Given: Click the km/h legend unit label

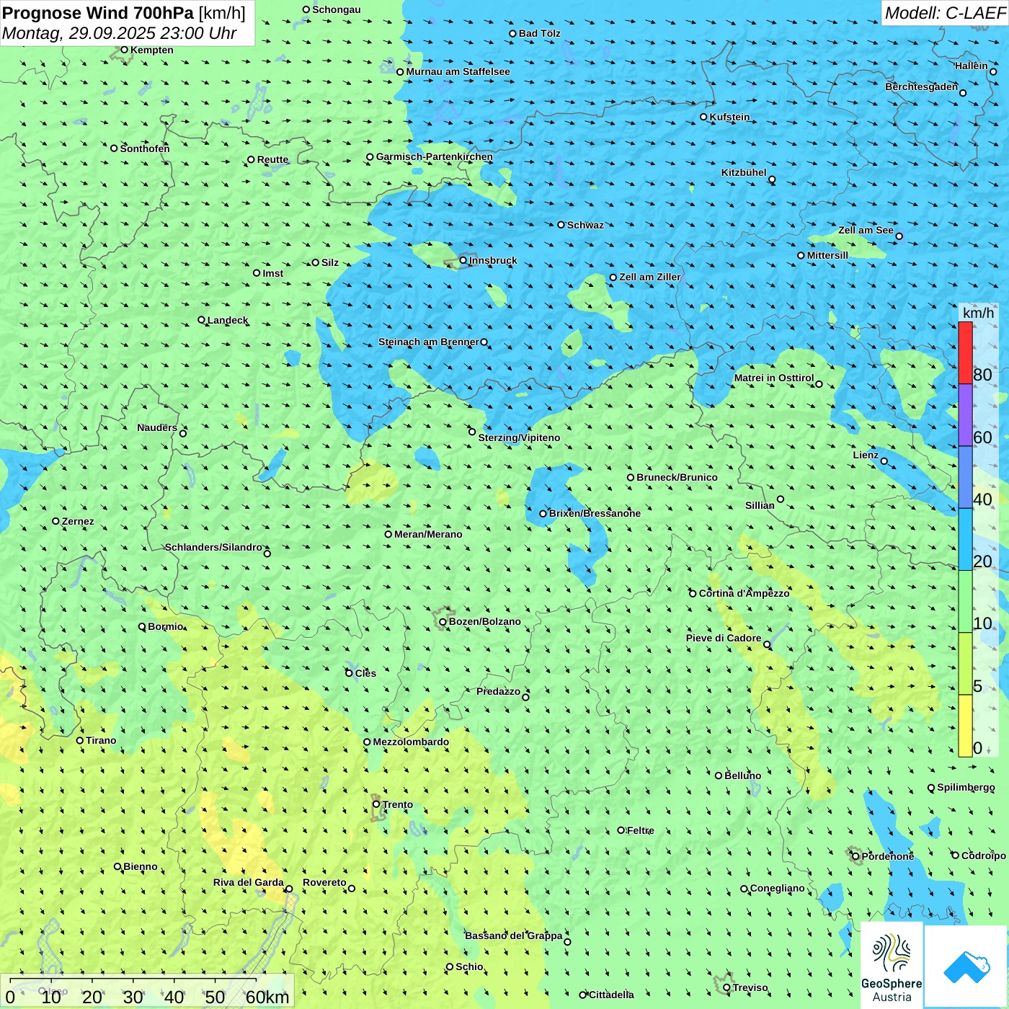Looking at the screenshot, I should click(978, 313).
